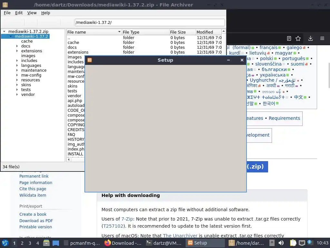Image resolution: width=330 pixels, height=248 pixels.
Task: Click the clipboard icon in system tray
Action: [x=293, y=243]
